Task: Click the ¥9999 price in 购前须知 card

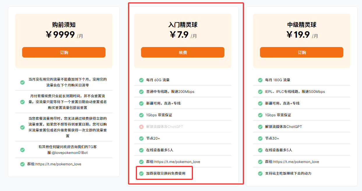Action: tap(61, 35)
